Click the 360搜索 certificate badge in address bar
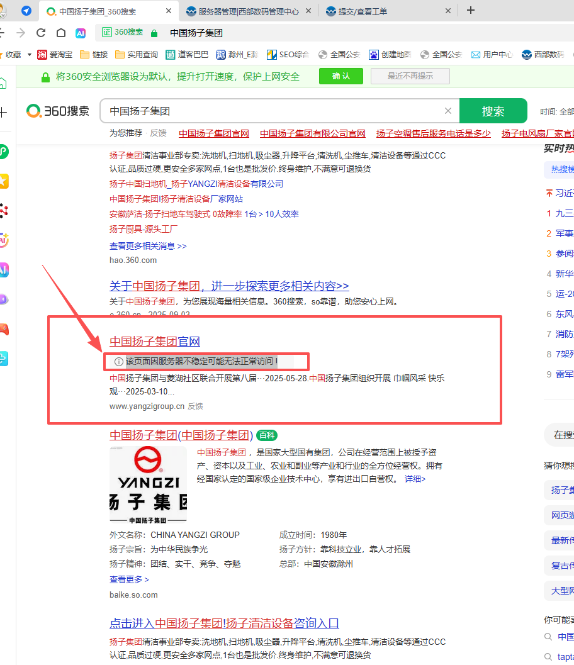Screen dimensions: 574x665 123,32
